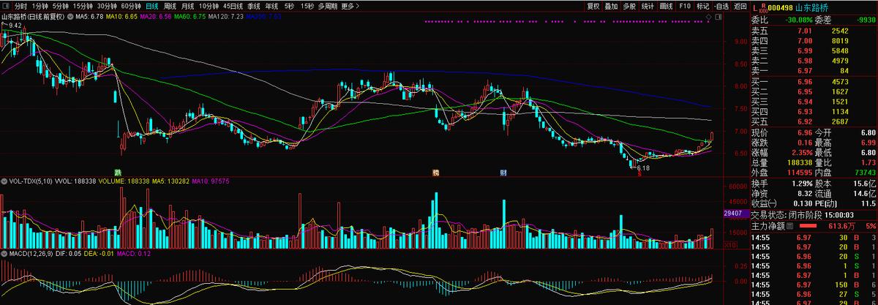Screen dimensions: 878x305
Task: Click the 叠加 overlay button
Action: [611, 6]
